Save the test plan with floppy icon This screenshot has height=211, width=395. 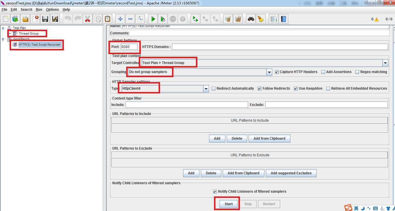pos(45,19)
